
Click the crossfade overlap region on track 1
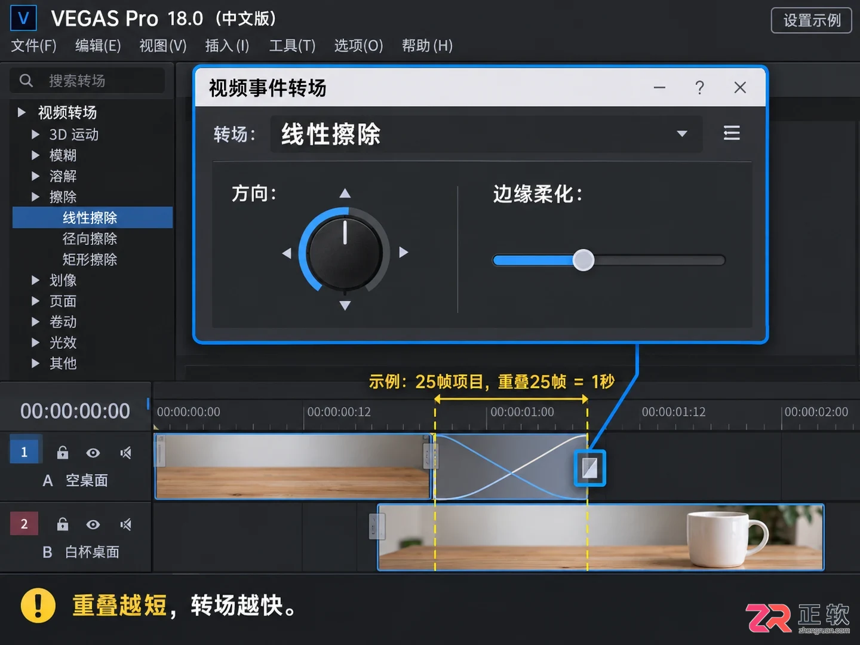511,466
